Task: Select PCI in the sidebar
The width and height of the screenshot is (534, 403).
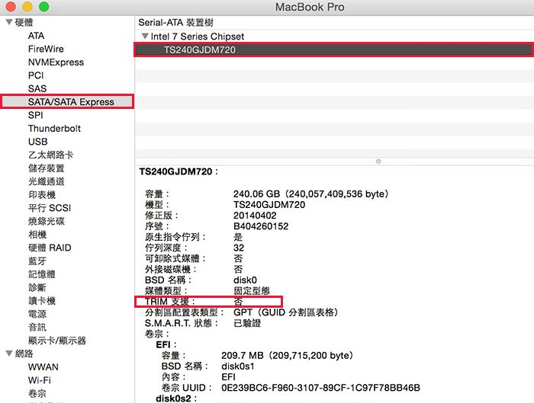Action: pyautogui.click(x=36, y=75)
